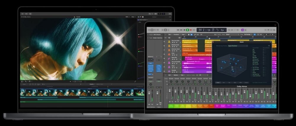Viewport: 296px width, 126px height.
Task: Click the Harmony Vocal track icon
Action: tap(169, 50)
